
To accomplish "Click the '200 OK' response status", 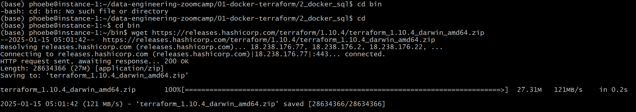I will click(177, 61).
